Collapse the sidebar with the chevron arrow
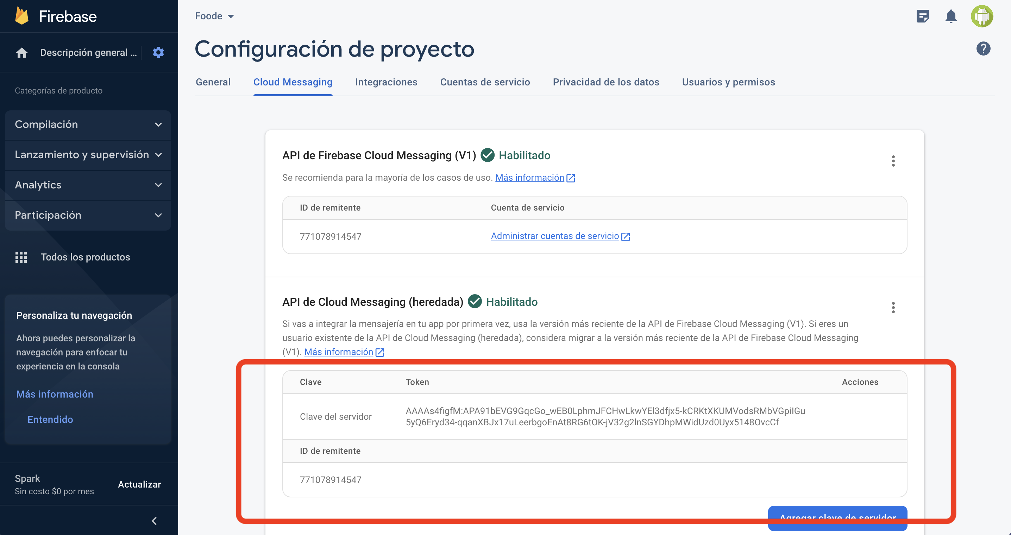Viewport: 1011px width, 535px height. pos(154,521)
